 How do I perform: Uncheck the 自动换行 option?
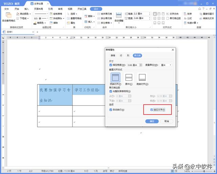tap(111, 110)
